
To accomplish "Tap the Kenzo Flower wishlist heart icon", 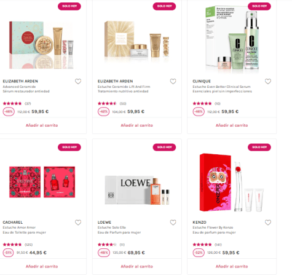I will point(268,223).
